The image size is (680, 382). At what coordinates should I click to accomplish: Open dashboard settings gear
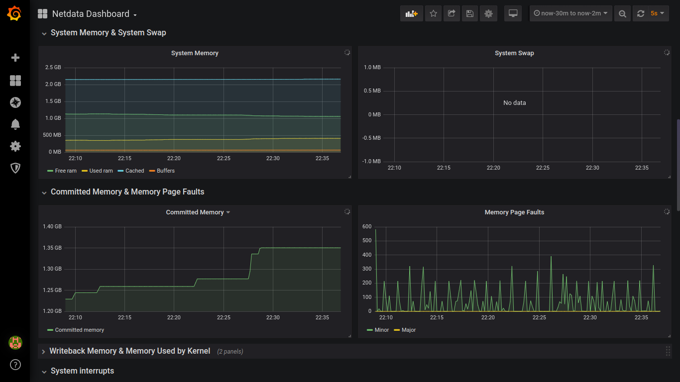(x=488, y=14)
